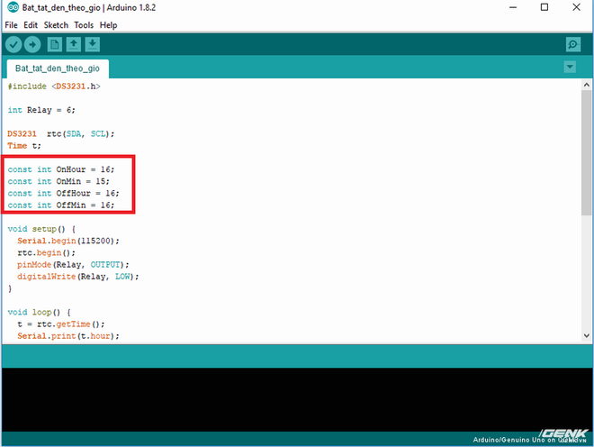The width and height of the screenshot is (594, 447).
Task: Click the editor scrollbar down arrow
Action: (x=587, y=335)
